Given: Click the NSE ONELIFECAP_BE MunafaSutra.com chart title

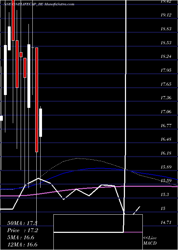Looking at the screenshot, I should tap(39, 4).
